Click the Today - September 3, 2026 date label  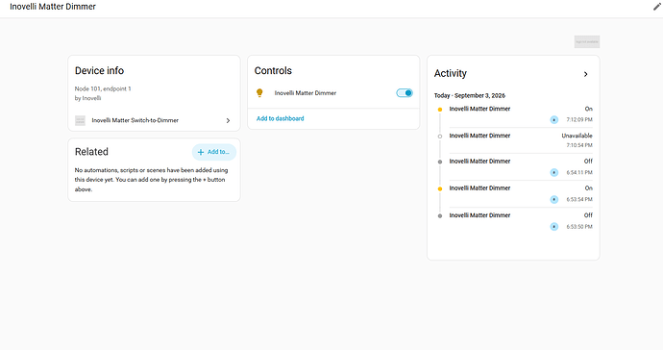tap(469, 95)
